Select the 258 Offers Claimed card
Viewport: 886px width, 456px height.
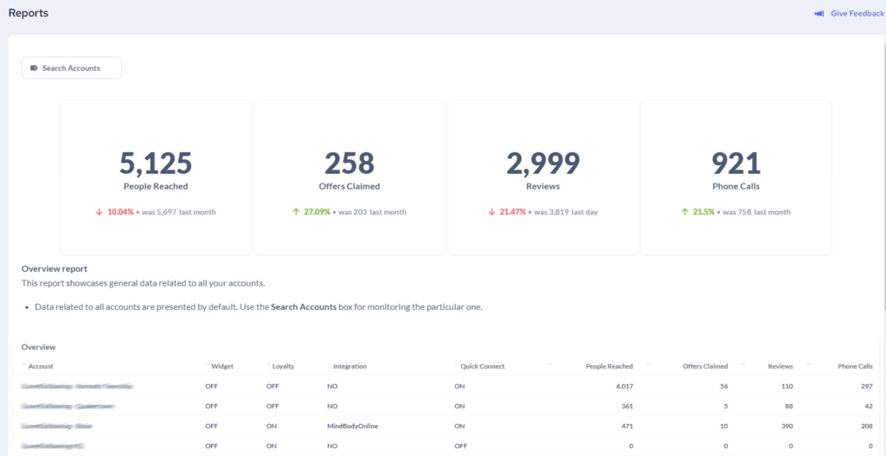[349, 177]
